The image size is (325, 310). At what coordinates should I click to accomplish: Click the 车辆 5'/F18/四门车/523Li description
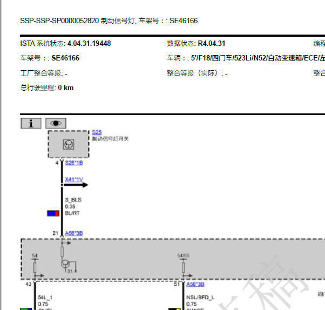(x=246, y=58)
